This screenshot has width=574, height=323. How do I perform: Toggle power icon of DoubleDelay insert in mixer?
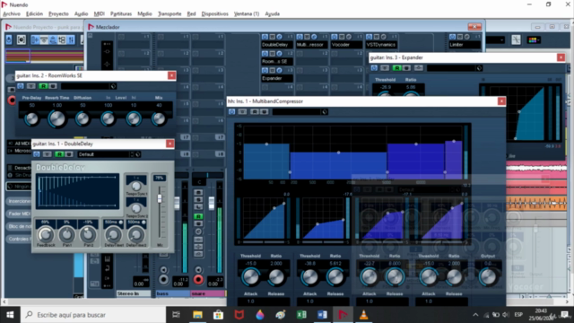(265, 37)
